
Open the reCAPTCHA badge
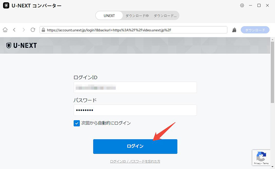pos(261,158)
